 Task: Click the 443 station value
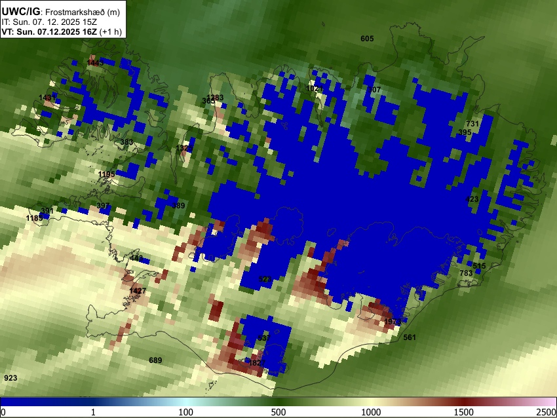tap(136, 258)
